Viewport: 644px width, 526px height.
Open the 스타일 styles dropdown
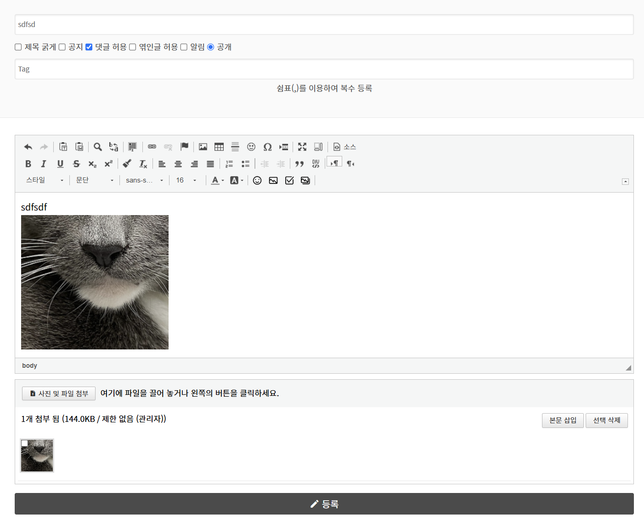point(45,180)
